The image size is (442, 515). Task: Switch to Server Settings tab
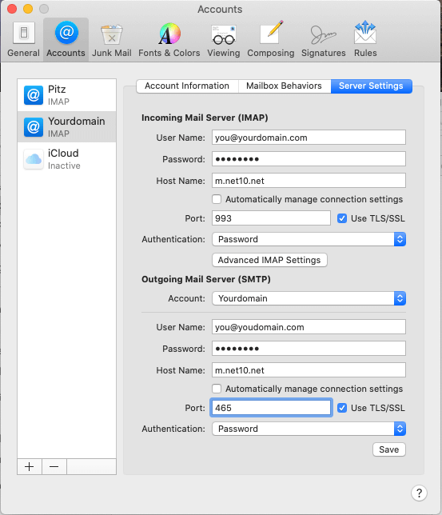click(x=372, y=86)
